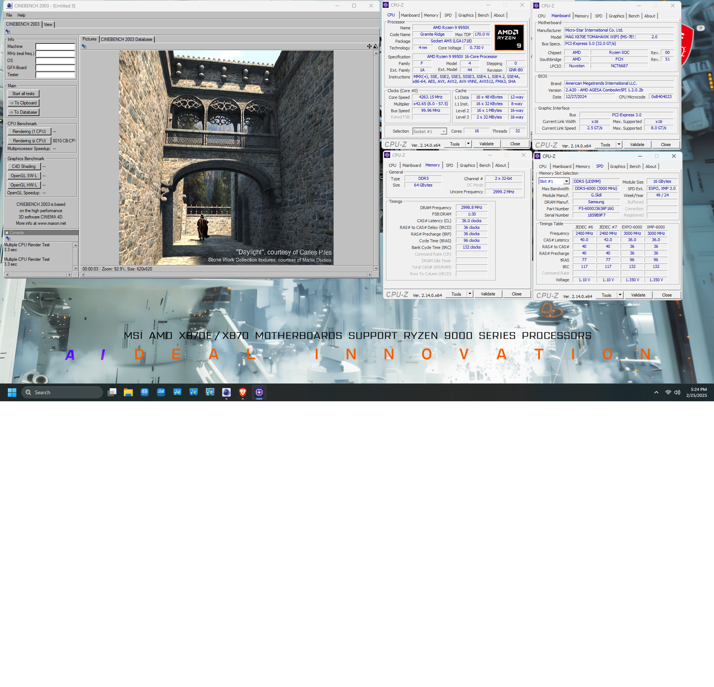Click the MHz (real freq.) input field
Viewport: 714px width, 687px height.
click(55, 54)
